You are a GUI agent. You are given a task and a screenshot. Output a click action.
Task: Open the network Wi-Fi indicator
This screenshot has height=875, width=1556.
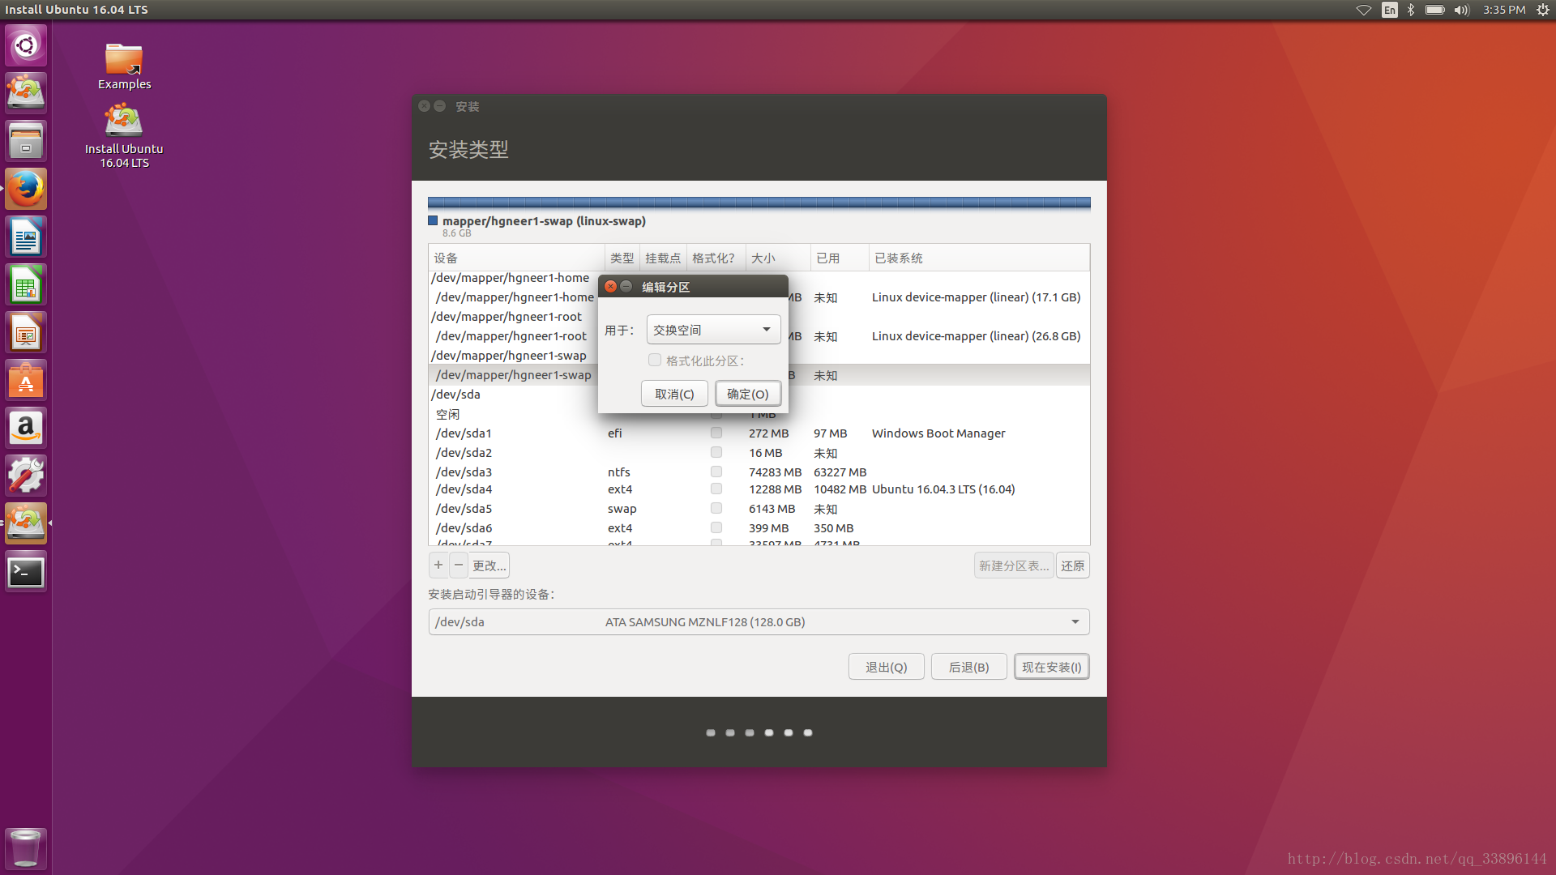click(1364, 10)
